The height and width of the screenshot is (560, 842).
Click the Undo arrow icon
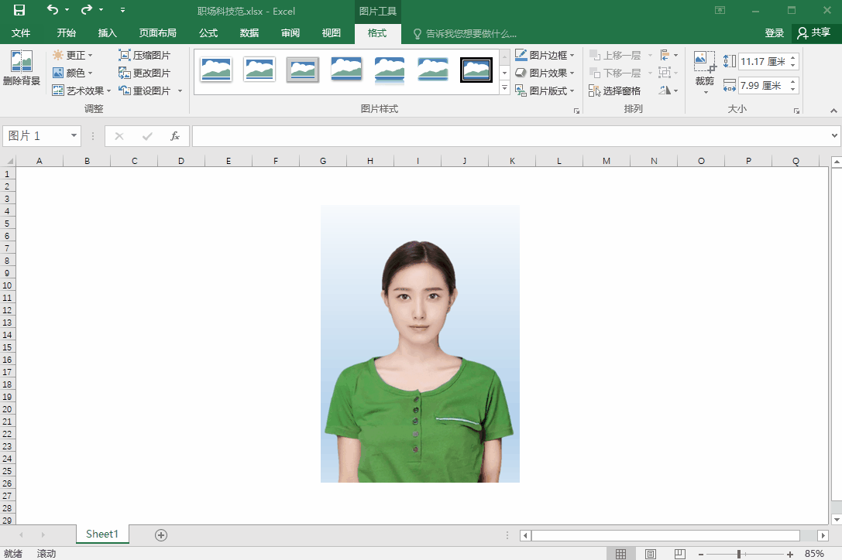[x=52, y=10]
